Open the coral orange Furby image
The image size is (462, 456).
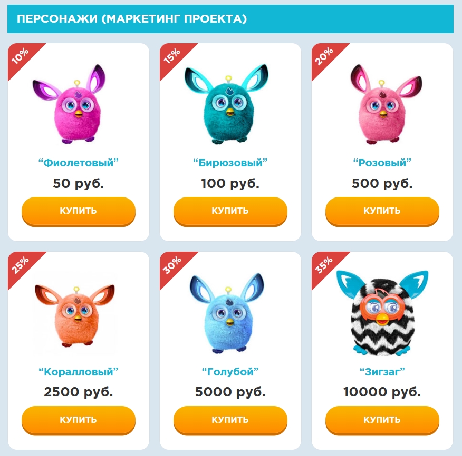(74, 315)
